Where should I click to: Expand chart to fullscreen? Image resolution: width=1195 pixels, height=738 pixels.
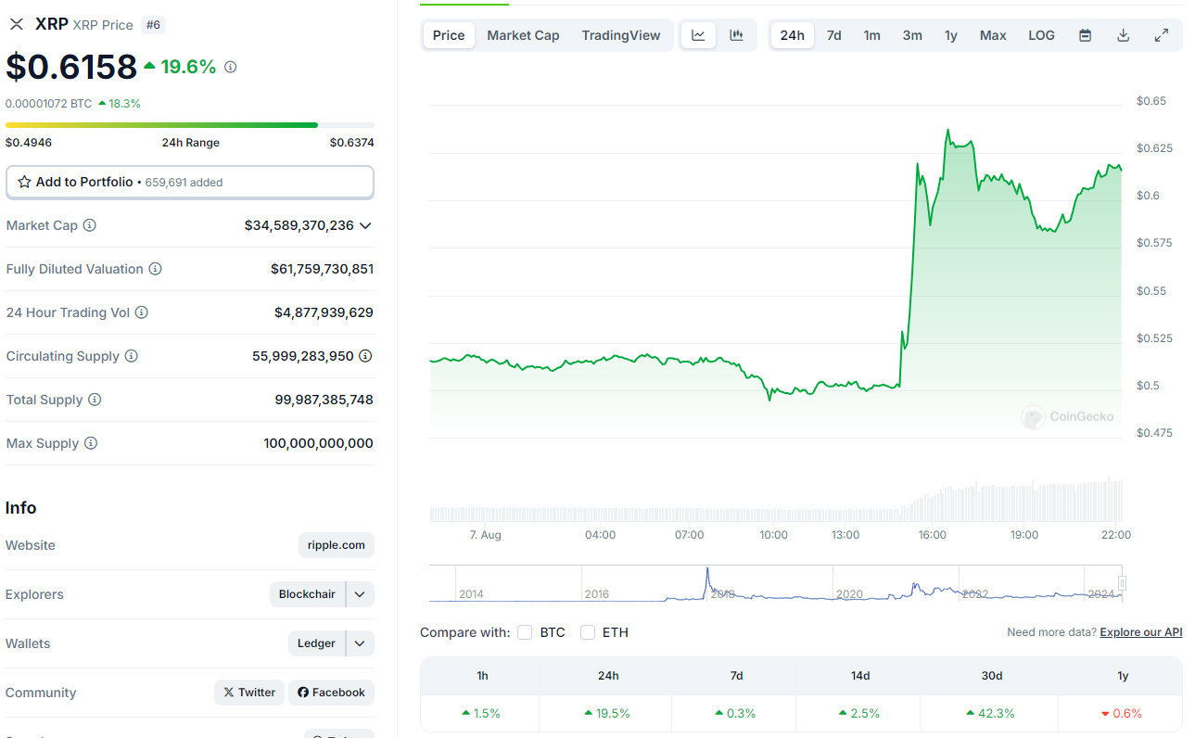click(1162, 35)
